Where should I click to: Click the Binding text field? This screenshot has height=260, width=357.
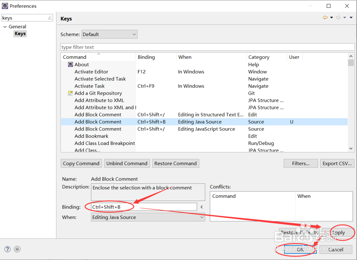click(x=144, y=207)
